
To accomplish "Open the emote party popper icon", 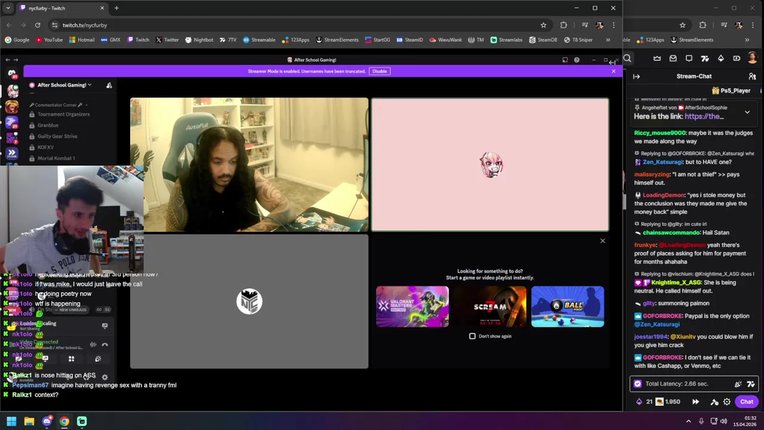I will tap(738, 384).
